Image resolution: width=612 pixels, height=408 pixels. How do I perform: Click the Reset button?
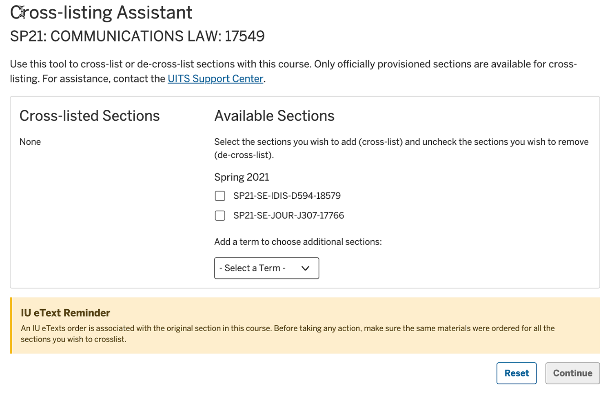click(x=517, y=373)
